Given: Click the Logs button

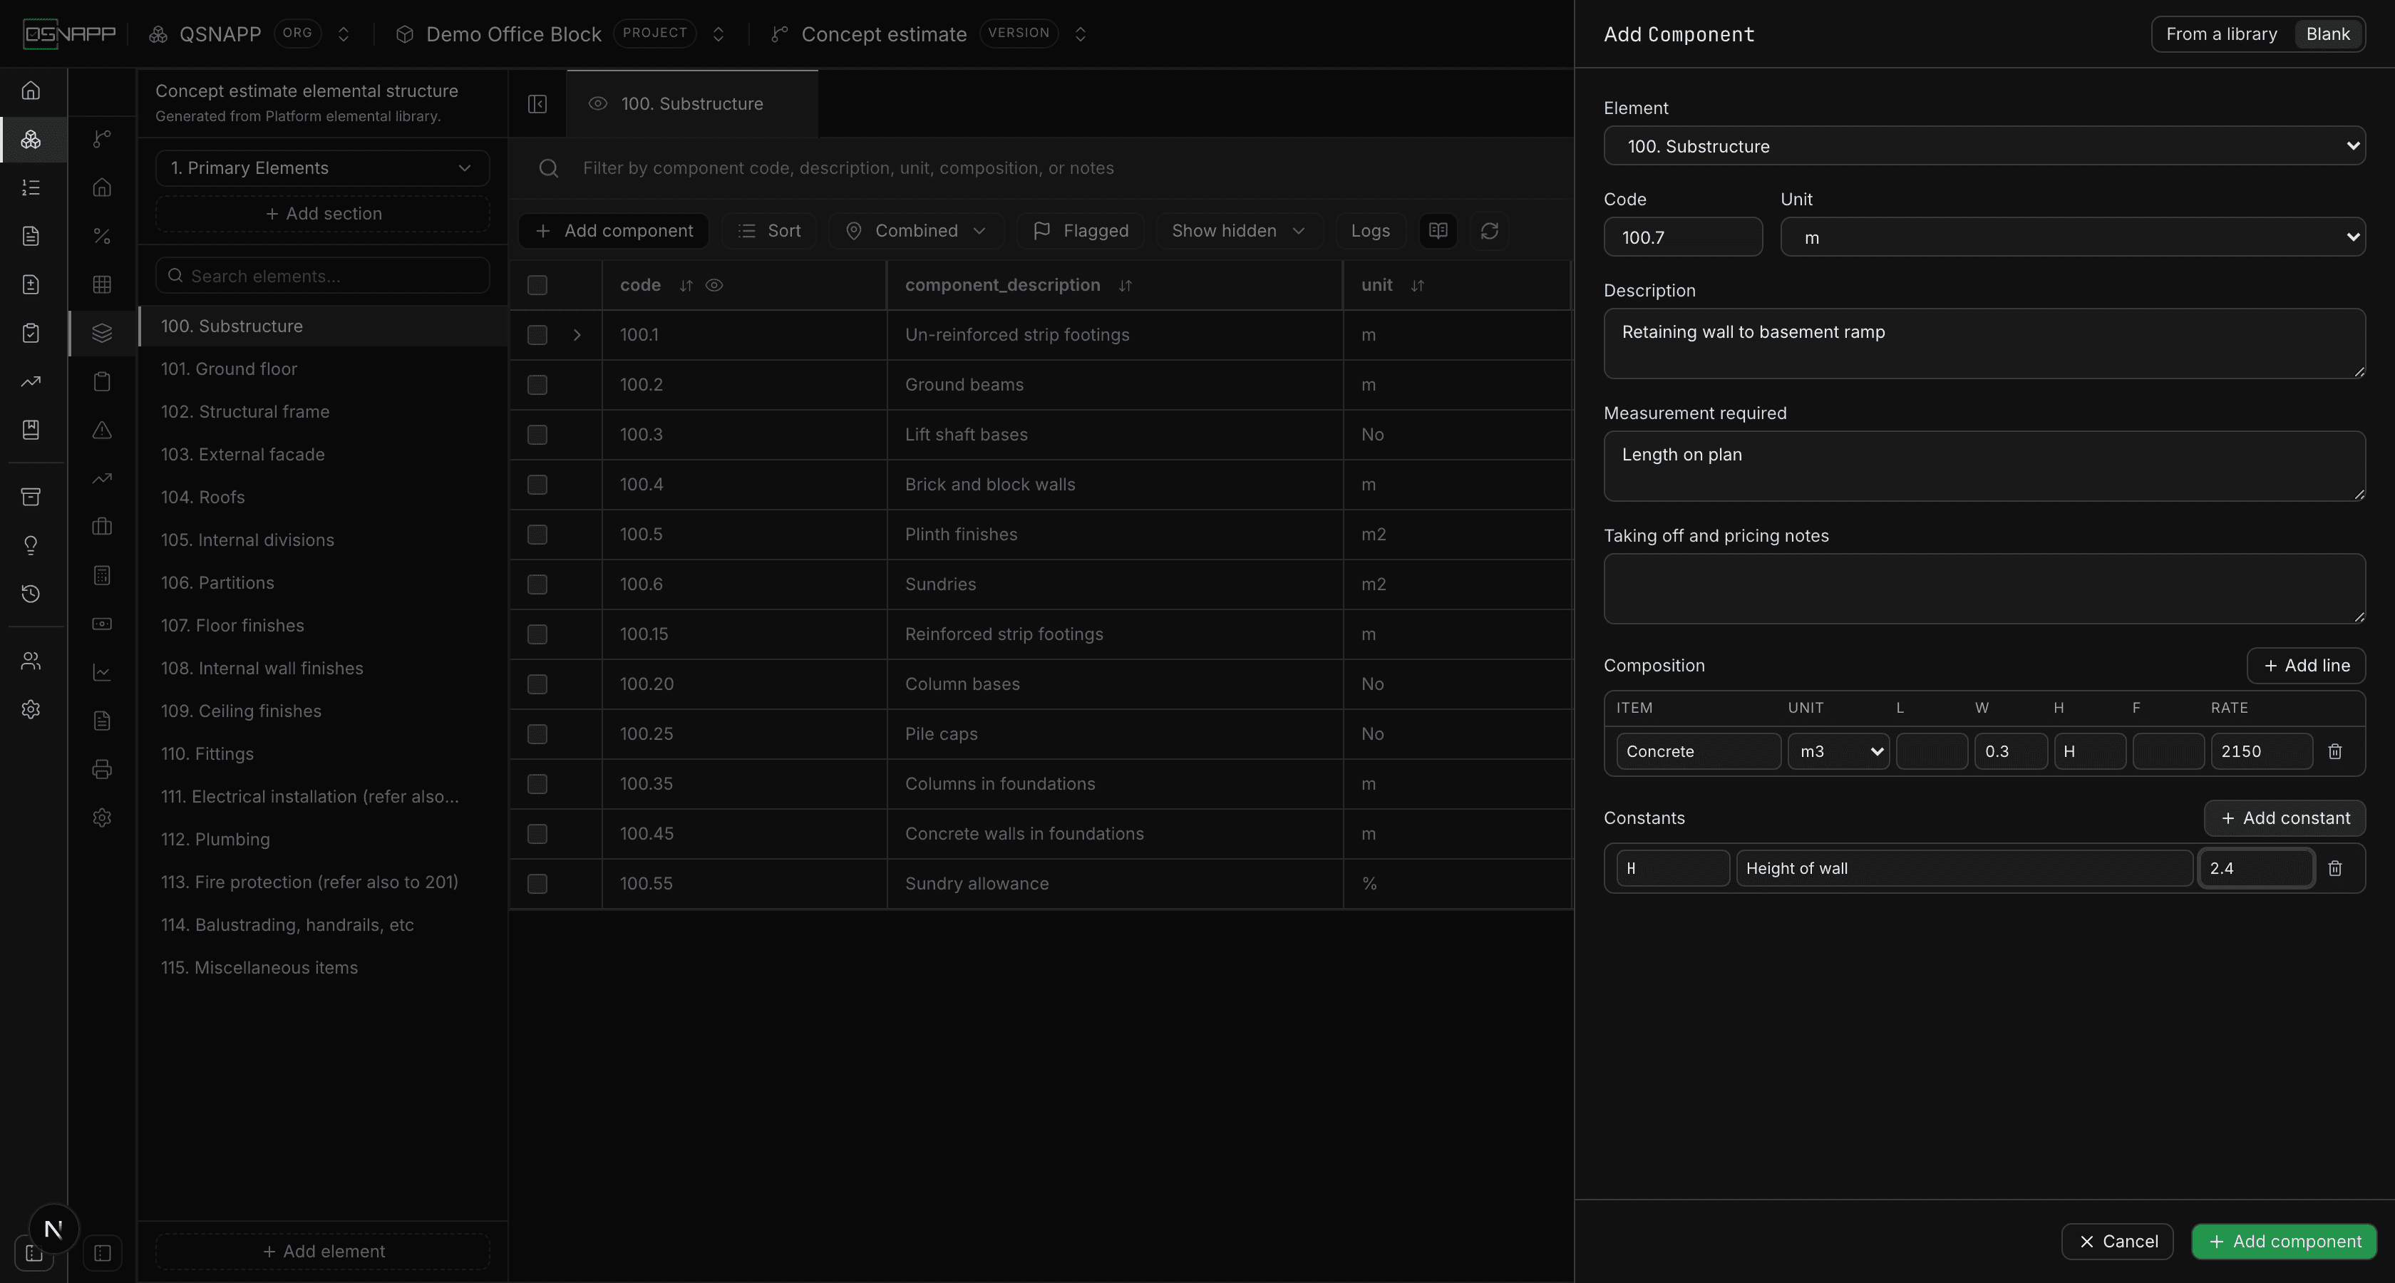Looking at the screenshot, I should pyautogui.click(x=1369, y=230).
